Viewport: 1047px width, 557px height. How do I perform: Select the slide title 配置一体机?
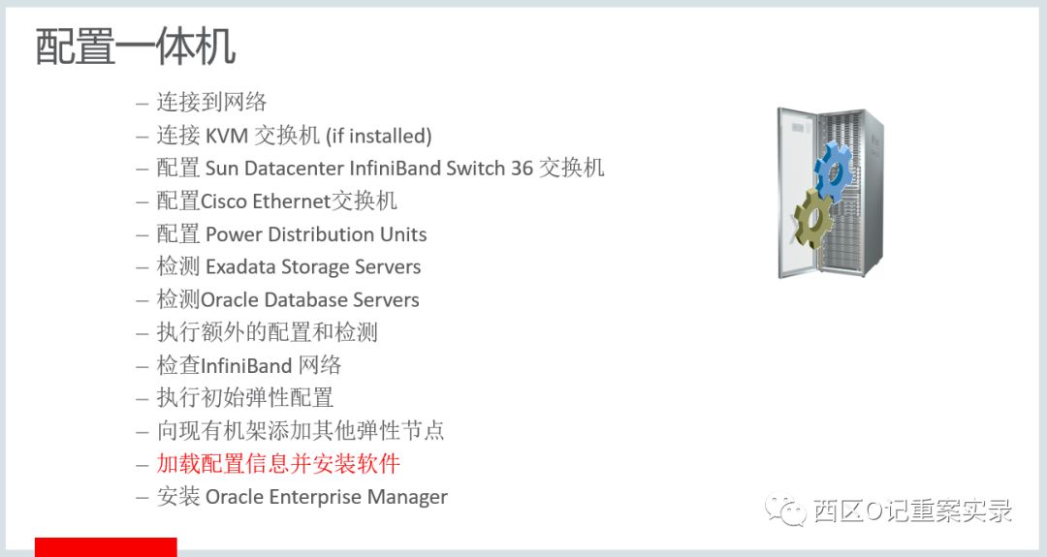click(136, 46)
